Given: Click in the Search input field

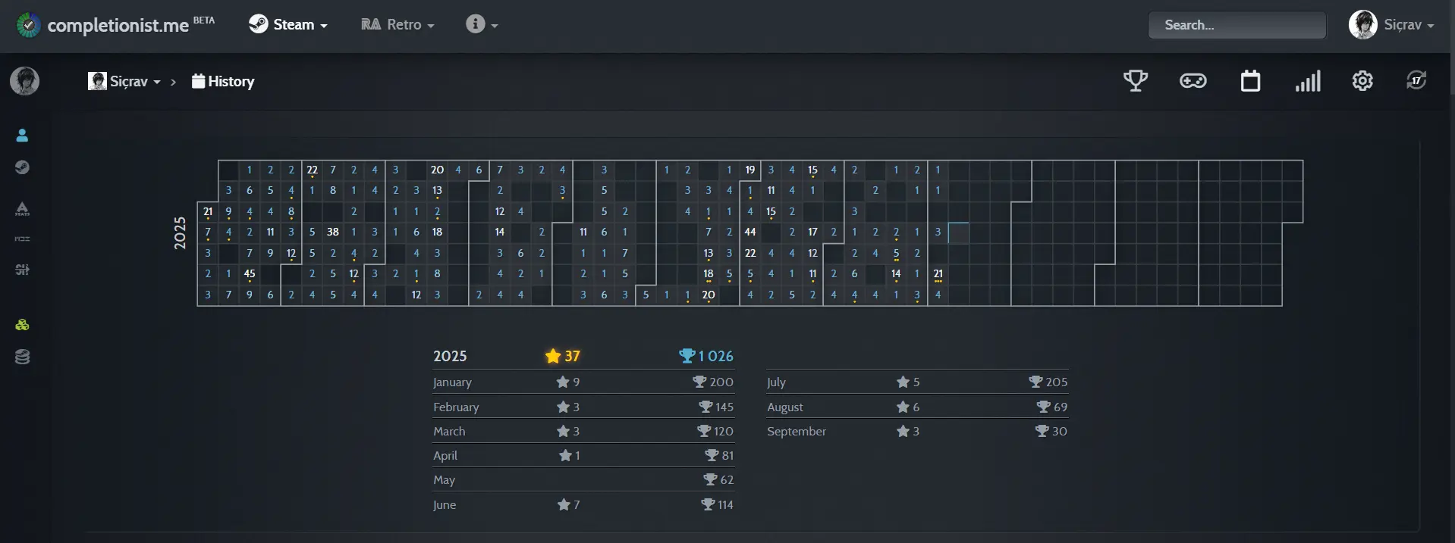Looking at the screenshot, I should pos(1237,25).
